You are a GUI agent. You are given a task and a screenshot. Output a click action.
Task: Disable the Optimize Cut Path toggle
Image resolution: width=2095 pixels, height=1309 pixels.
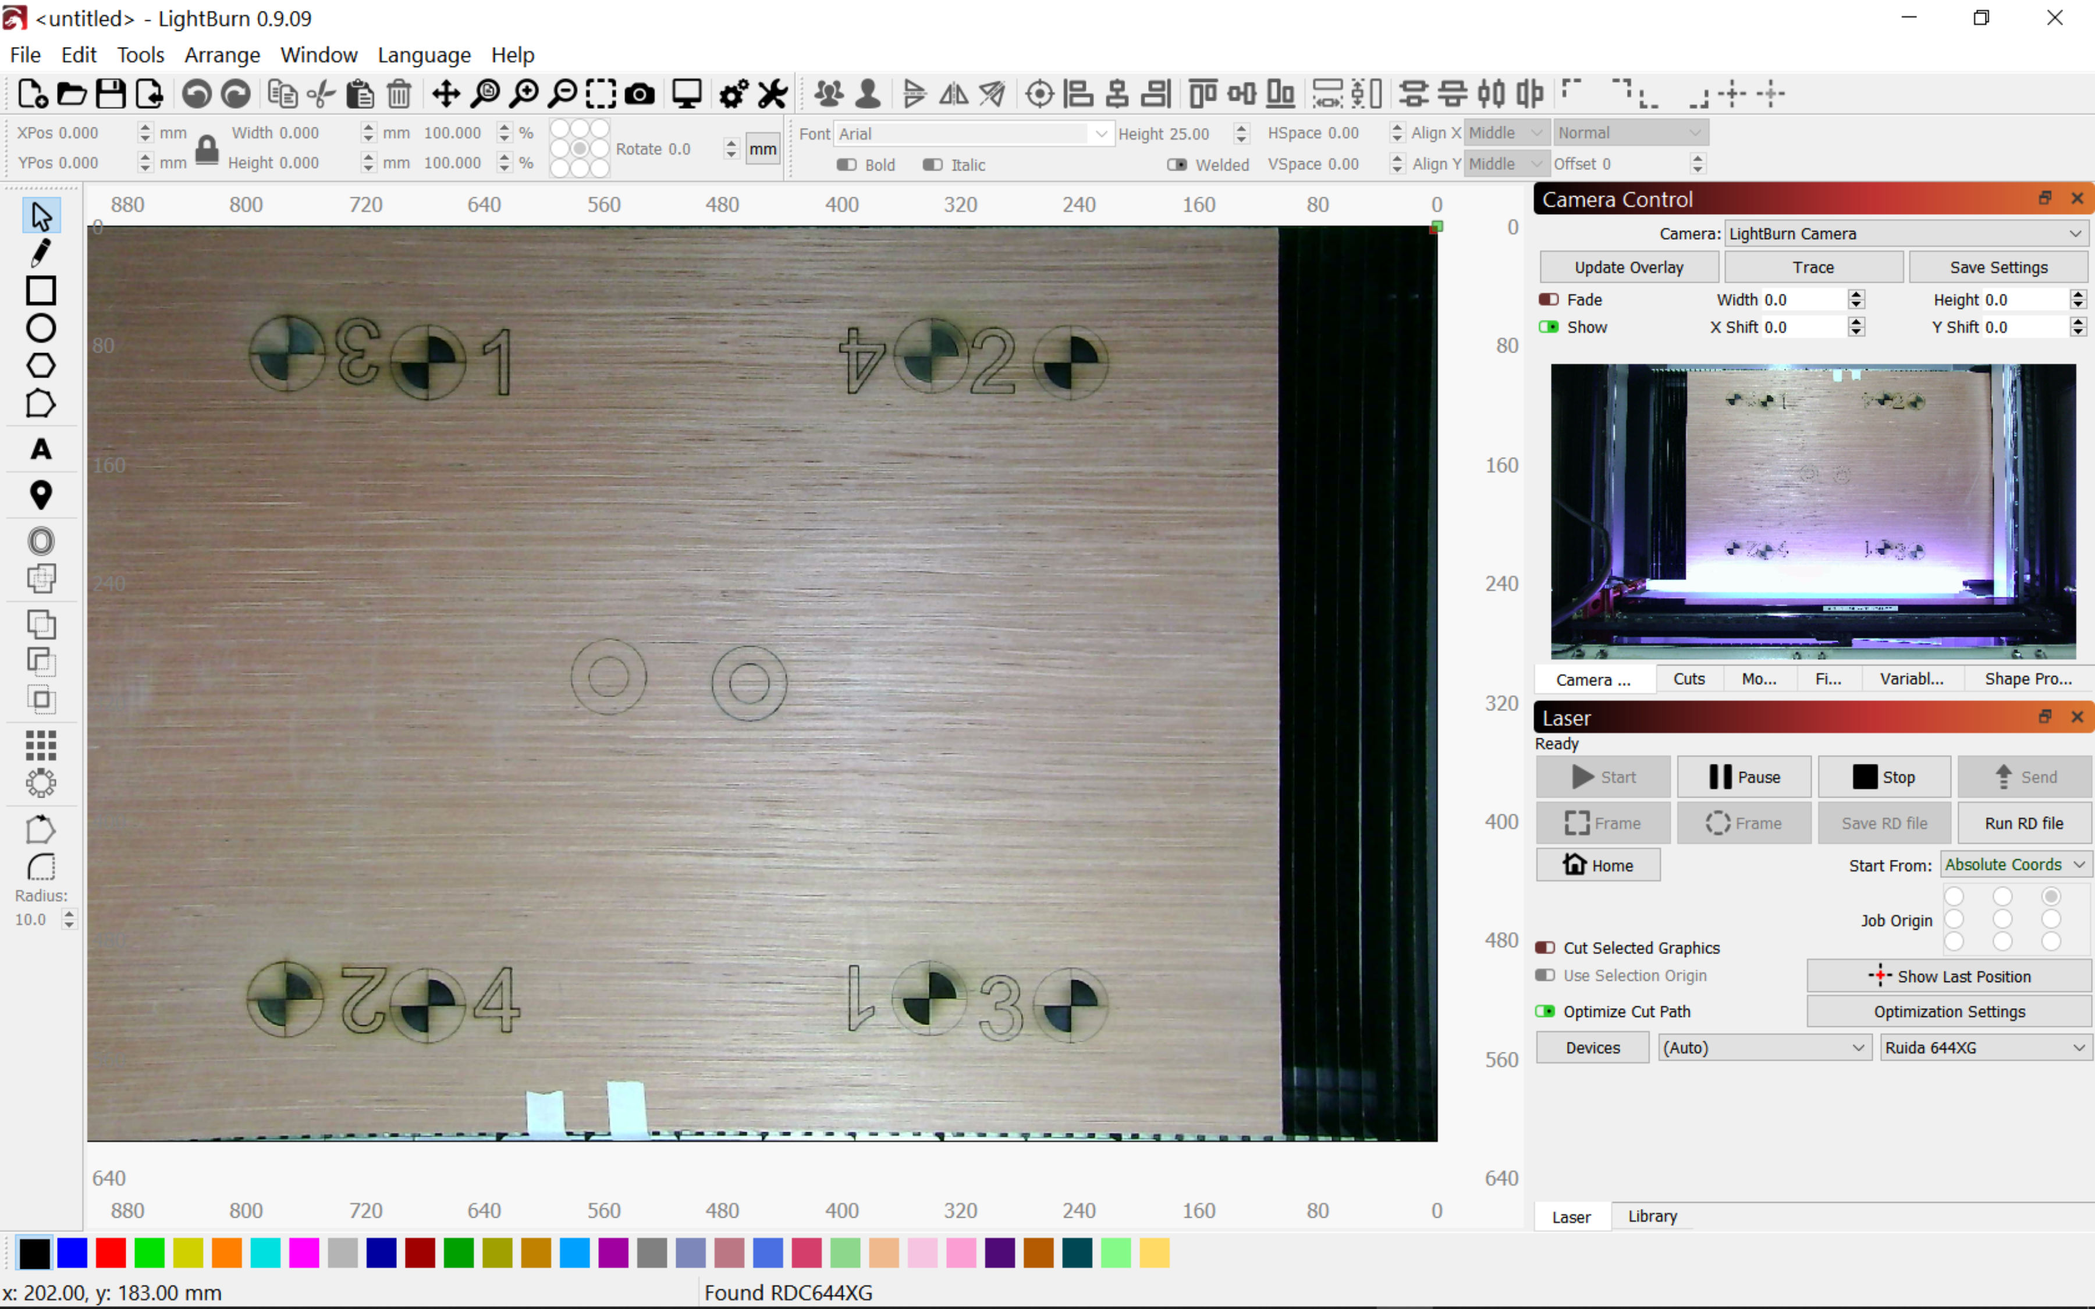(x=1545, y=1011)
